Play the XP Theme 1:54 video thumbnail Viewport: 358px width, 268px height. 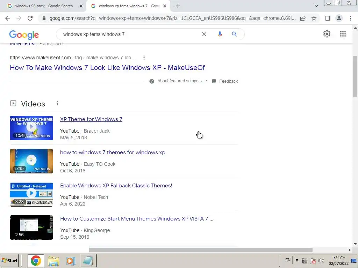pos(31,128)
